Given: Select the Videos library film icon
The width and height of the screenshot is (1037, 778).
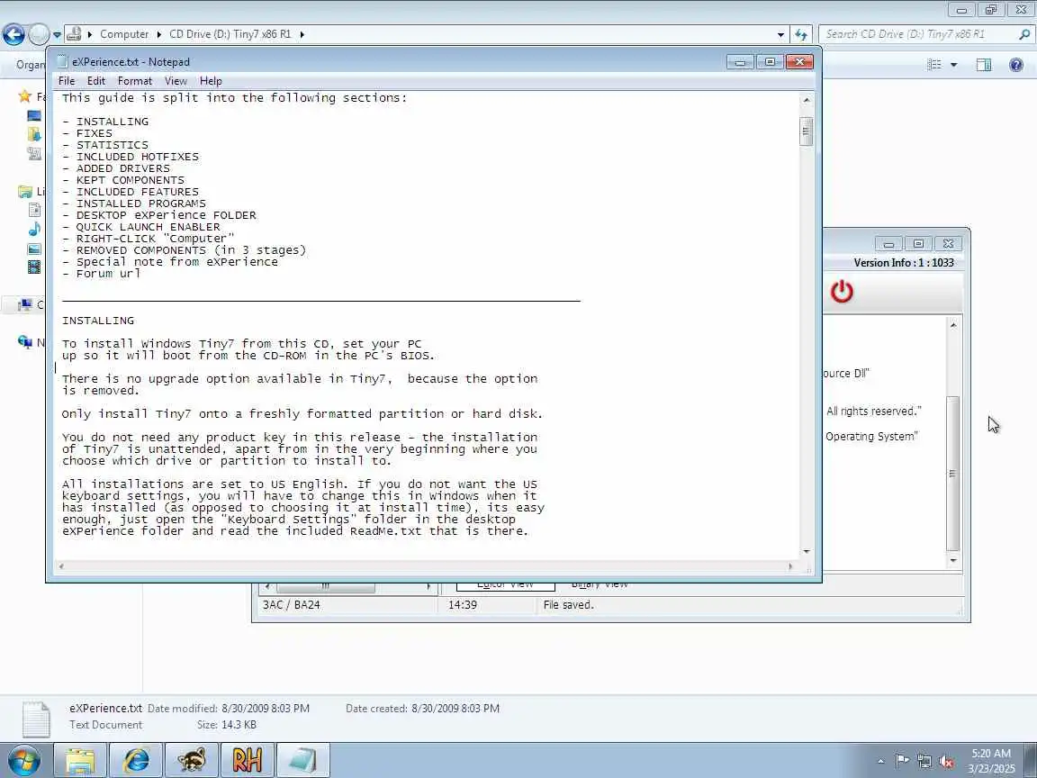Looking at the screenshot, I should (34, 267).
